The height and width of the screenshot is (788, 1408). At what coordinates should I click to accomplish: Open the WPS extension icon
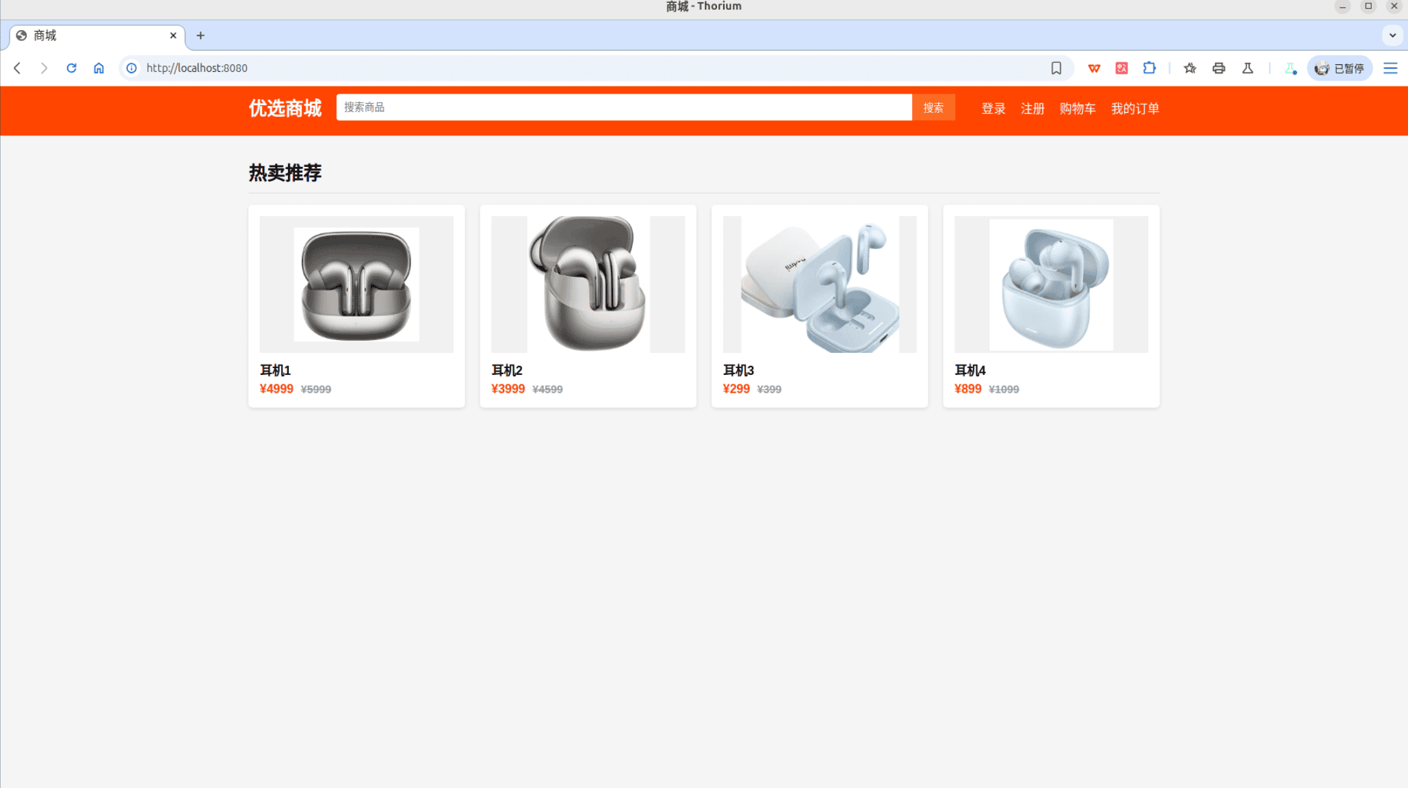pyautogui.click(x=1094, y=68)
